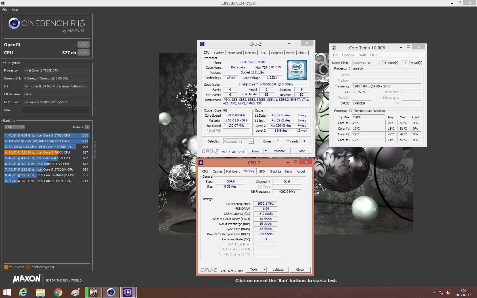The width and height of the screenshot is (477, 298).
Task: Open Core Temp Tools menu
Action: (x=362, y=55)
